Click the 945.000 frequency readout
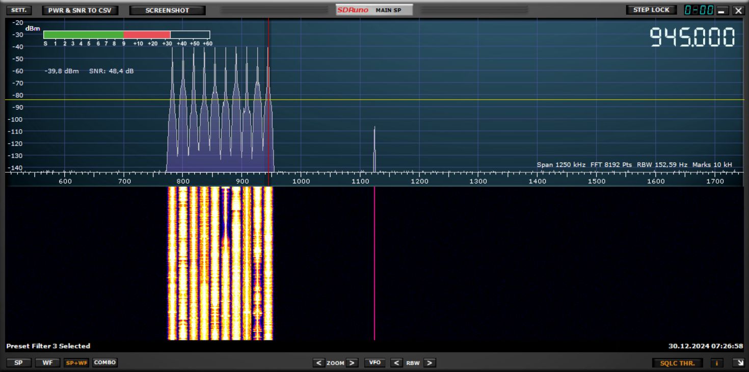This screenshot has width=749, height=372. point(692,38)
